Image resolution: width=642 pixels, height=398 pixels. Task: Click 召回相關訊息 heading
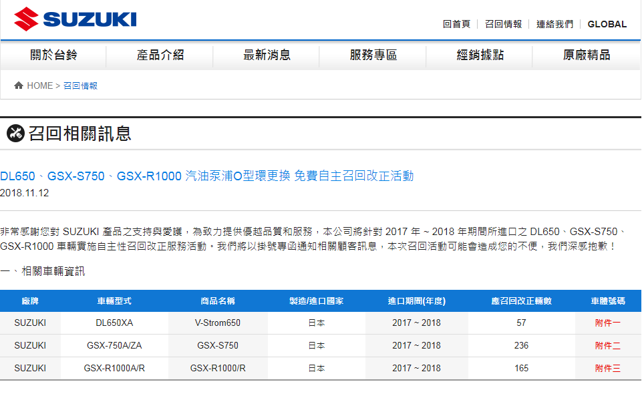(80, 134)
